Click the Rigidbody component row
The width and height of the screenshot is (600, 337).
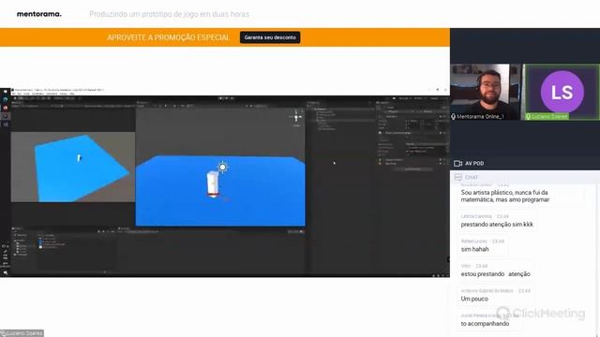[412, 164]
